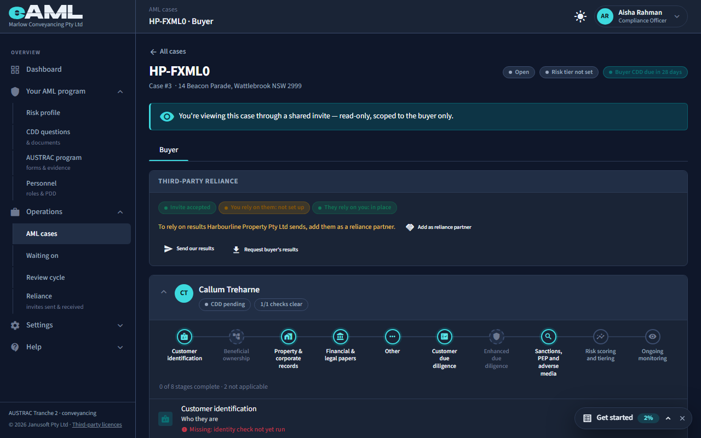
Task: Open the Waiting on page
Action: [x=71, y=256]
